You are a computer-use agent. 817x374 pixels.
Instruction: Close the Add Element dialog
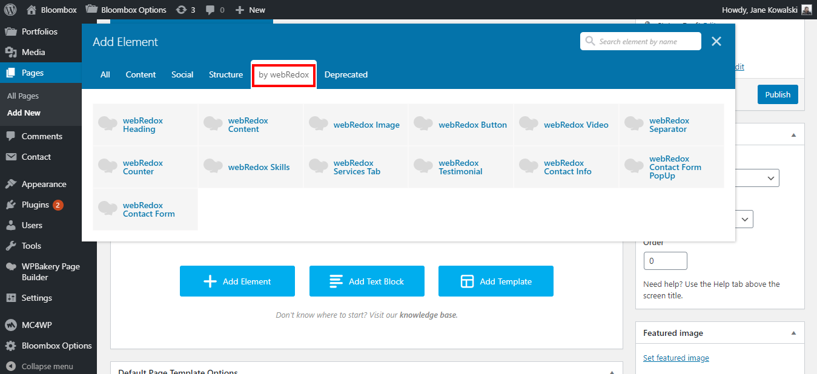click(x=716, y=41)
